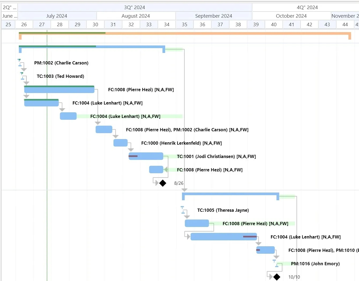Select the milestone icon beside TC:1003 (Ted Howard)
The image size is (359, 281).
tap(21, 73)
